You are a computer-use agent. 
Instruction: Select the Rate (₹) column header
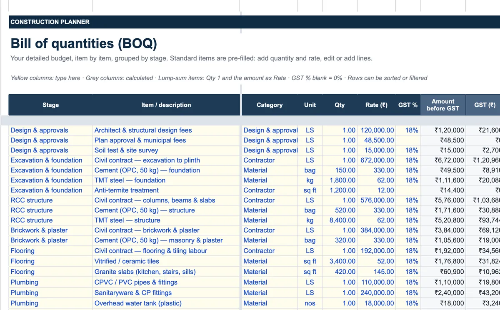pos(376,105)
